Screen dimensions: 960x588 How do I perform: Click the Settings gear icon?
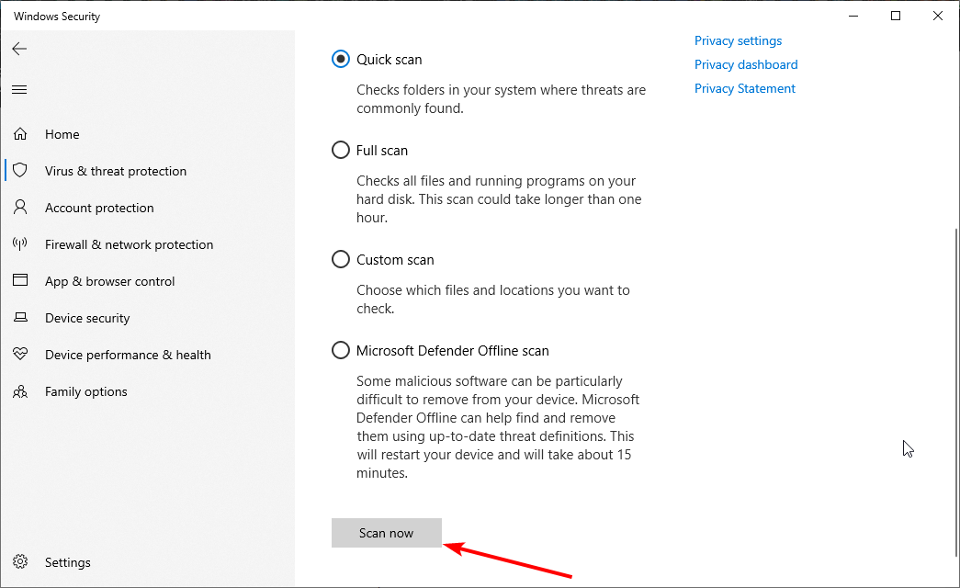coord(20,561)
